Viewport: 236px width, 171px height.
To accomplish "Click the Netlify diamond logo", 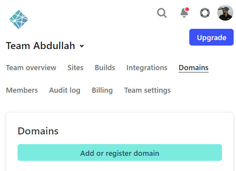I will 19,19.
